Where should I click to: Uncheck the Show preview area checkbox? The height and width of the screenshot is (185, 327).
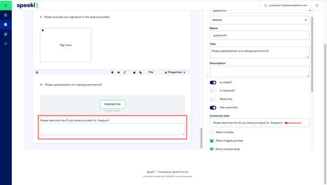pyautogui.click(x=212, y=149)
